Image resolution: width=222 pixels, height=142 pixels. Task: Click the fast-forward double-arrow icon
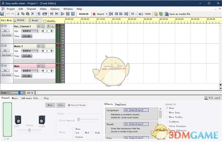[121, 14]
